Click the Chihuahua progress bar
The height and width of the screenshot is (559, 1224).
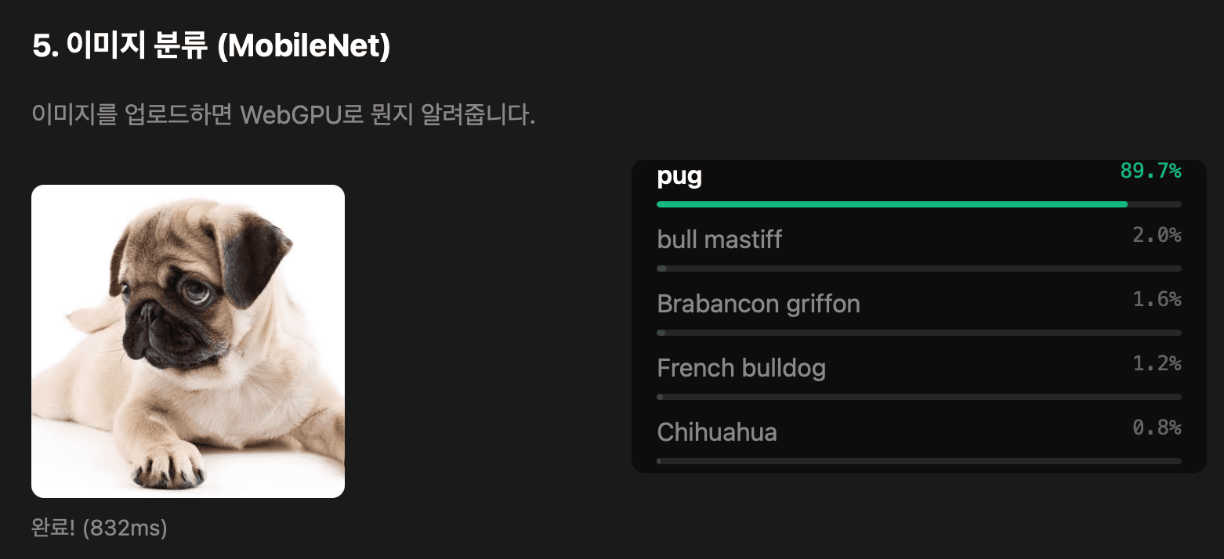click(x=918, y=460)
